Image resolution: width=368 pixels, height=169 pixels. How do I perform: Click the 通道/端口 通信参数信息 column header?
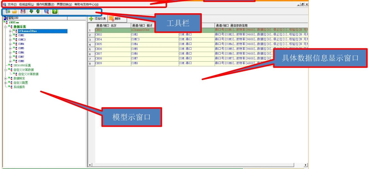point(261,25)
